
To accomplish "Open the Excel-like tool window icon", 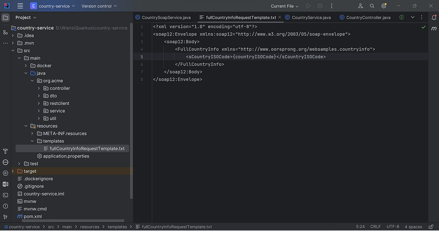I will tap(5, 184).
